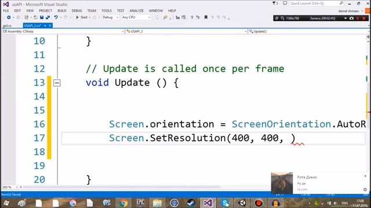Open the TEAM menu

pyautogui.click(x=92, y=10)
